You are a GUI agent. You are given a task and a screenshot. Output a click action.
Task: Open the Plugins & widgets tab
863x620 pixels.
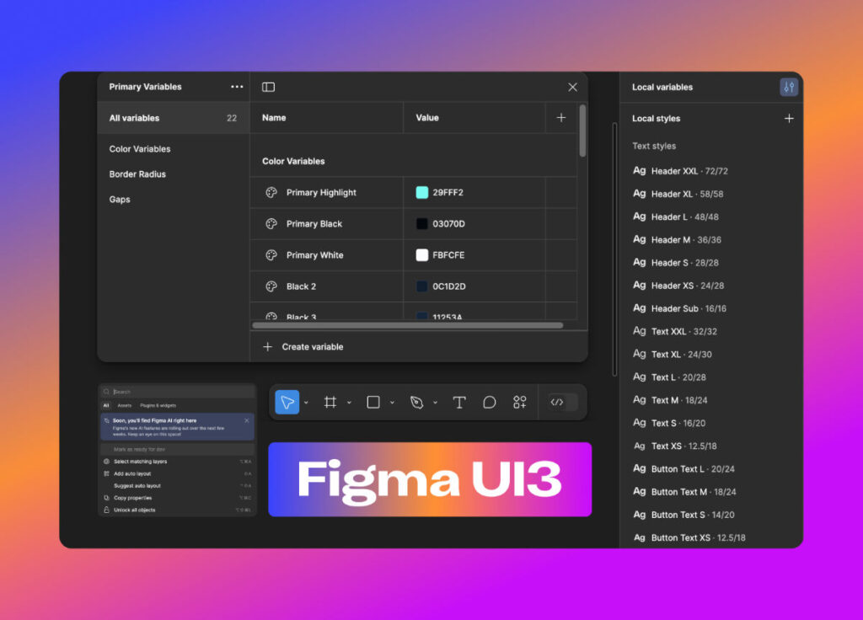tap(158, 405)
